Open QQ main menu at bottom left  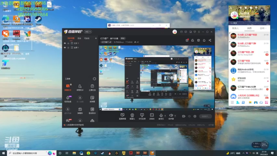(x=232, y=102)
